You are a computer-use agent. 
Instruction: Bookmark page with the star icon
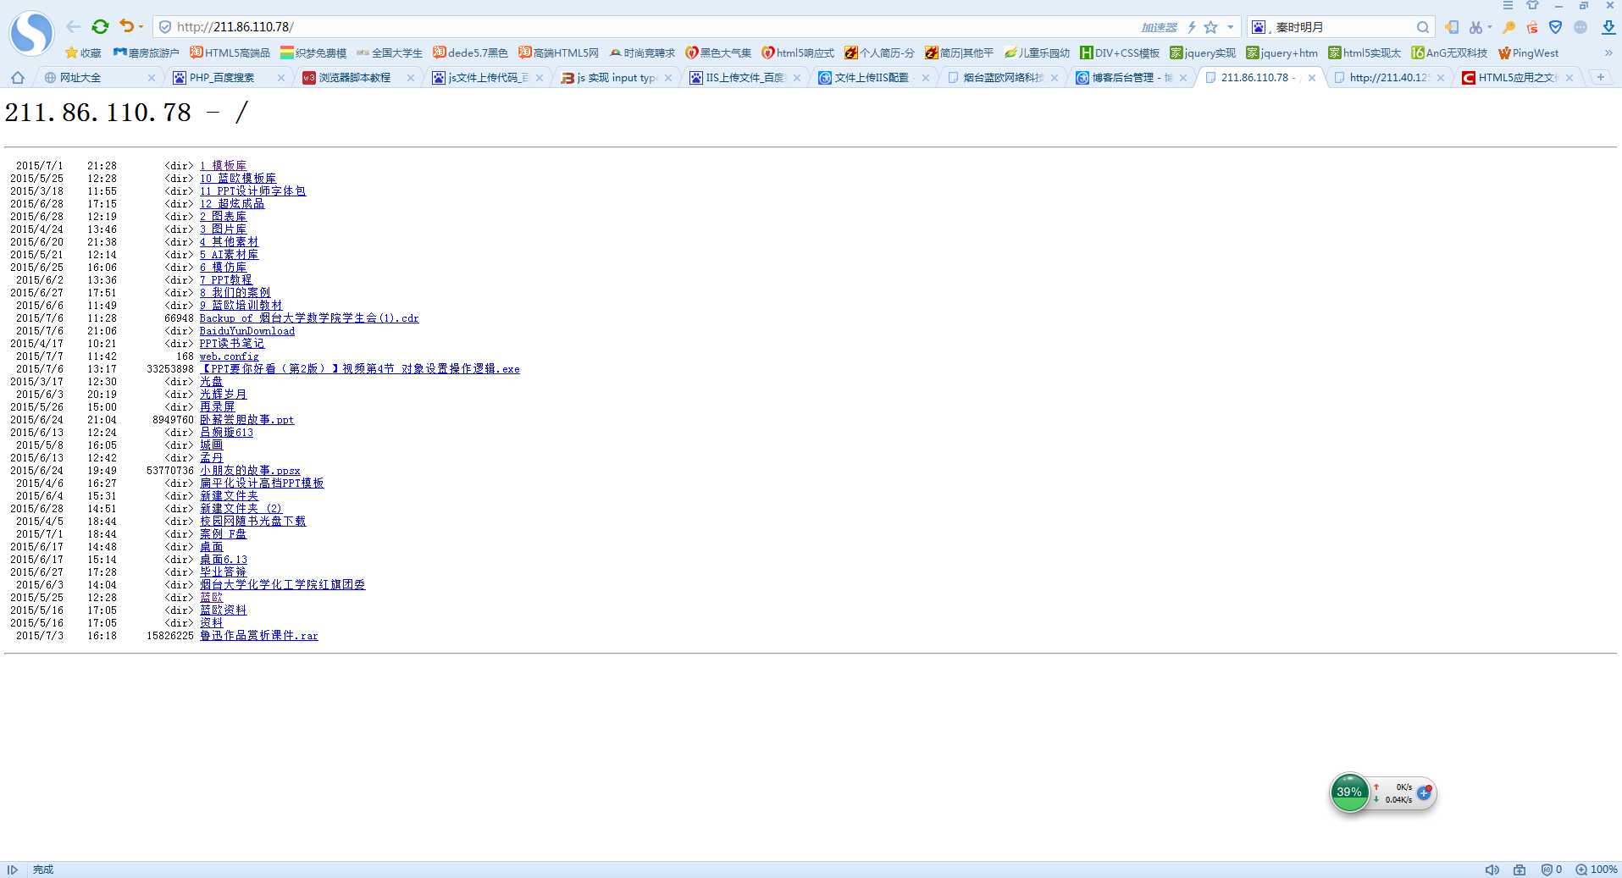click(x=1211, y=27)
